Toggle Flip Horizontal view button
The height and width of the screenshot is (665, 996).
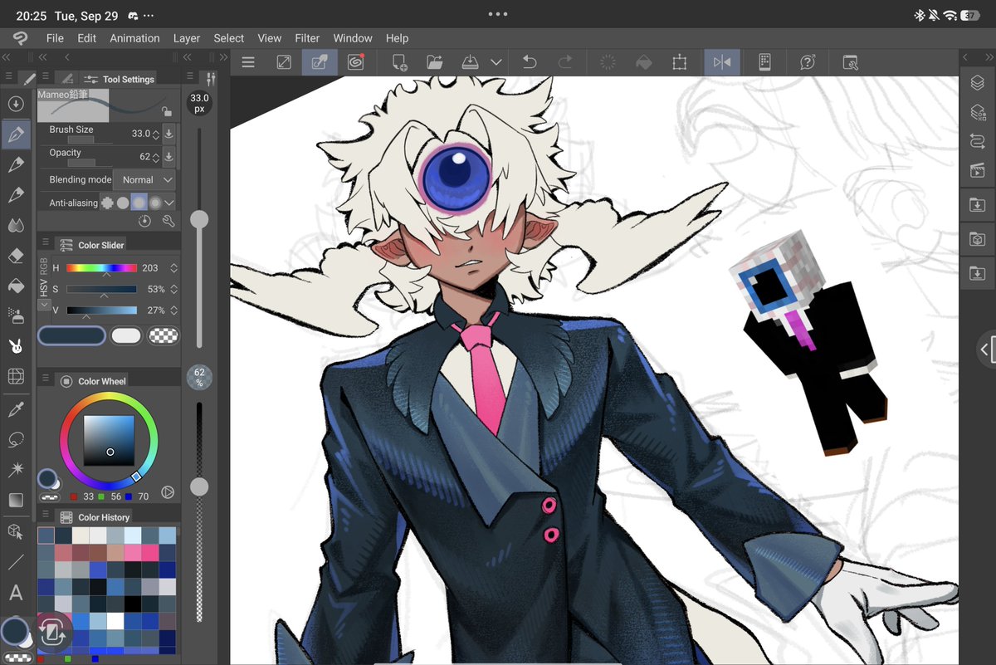pos(722,62)
